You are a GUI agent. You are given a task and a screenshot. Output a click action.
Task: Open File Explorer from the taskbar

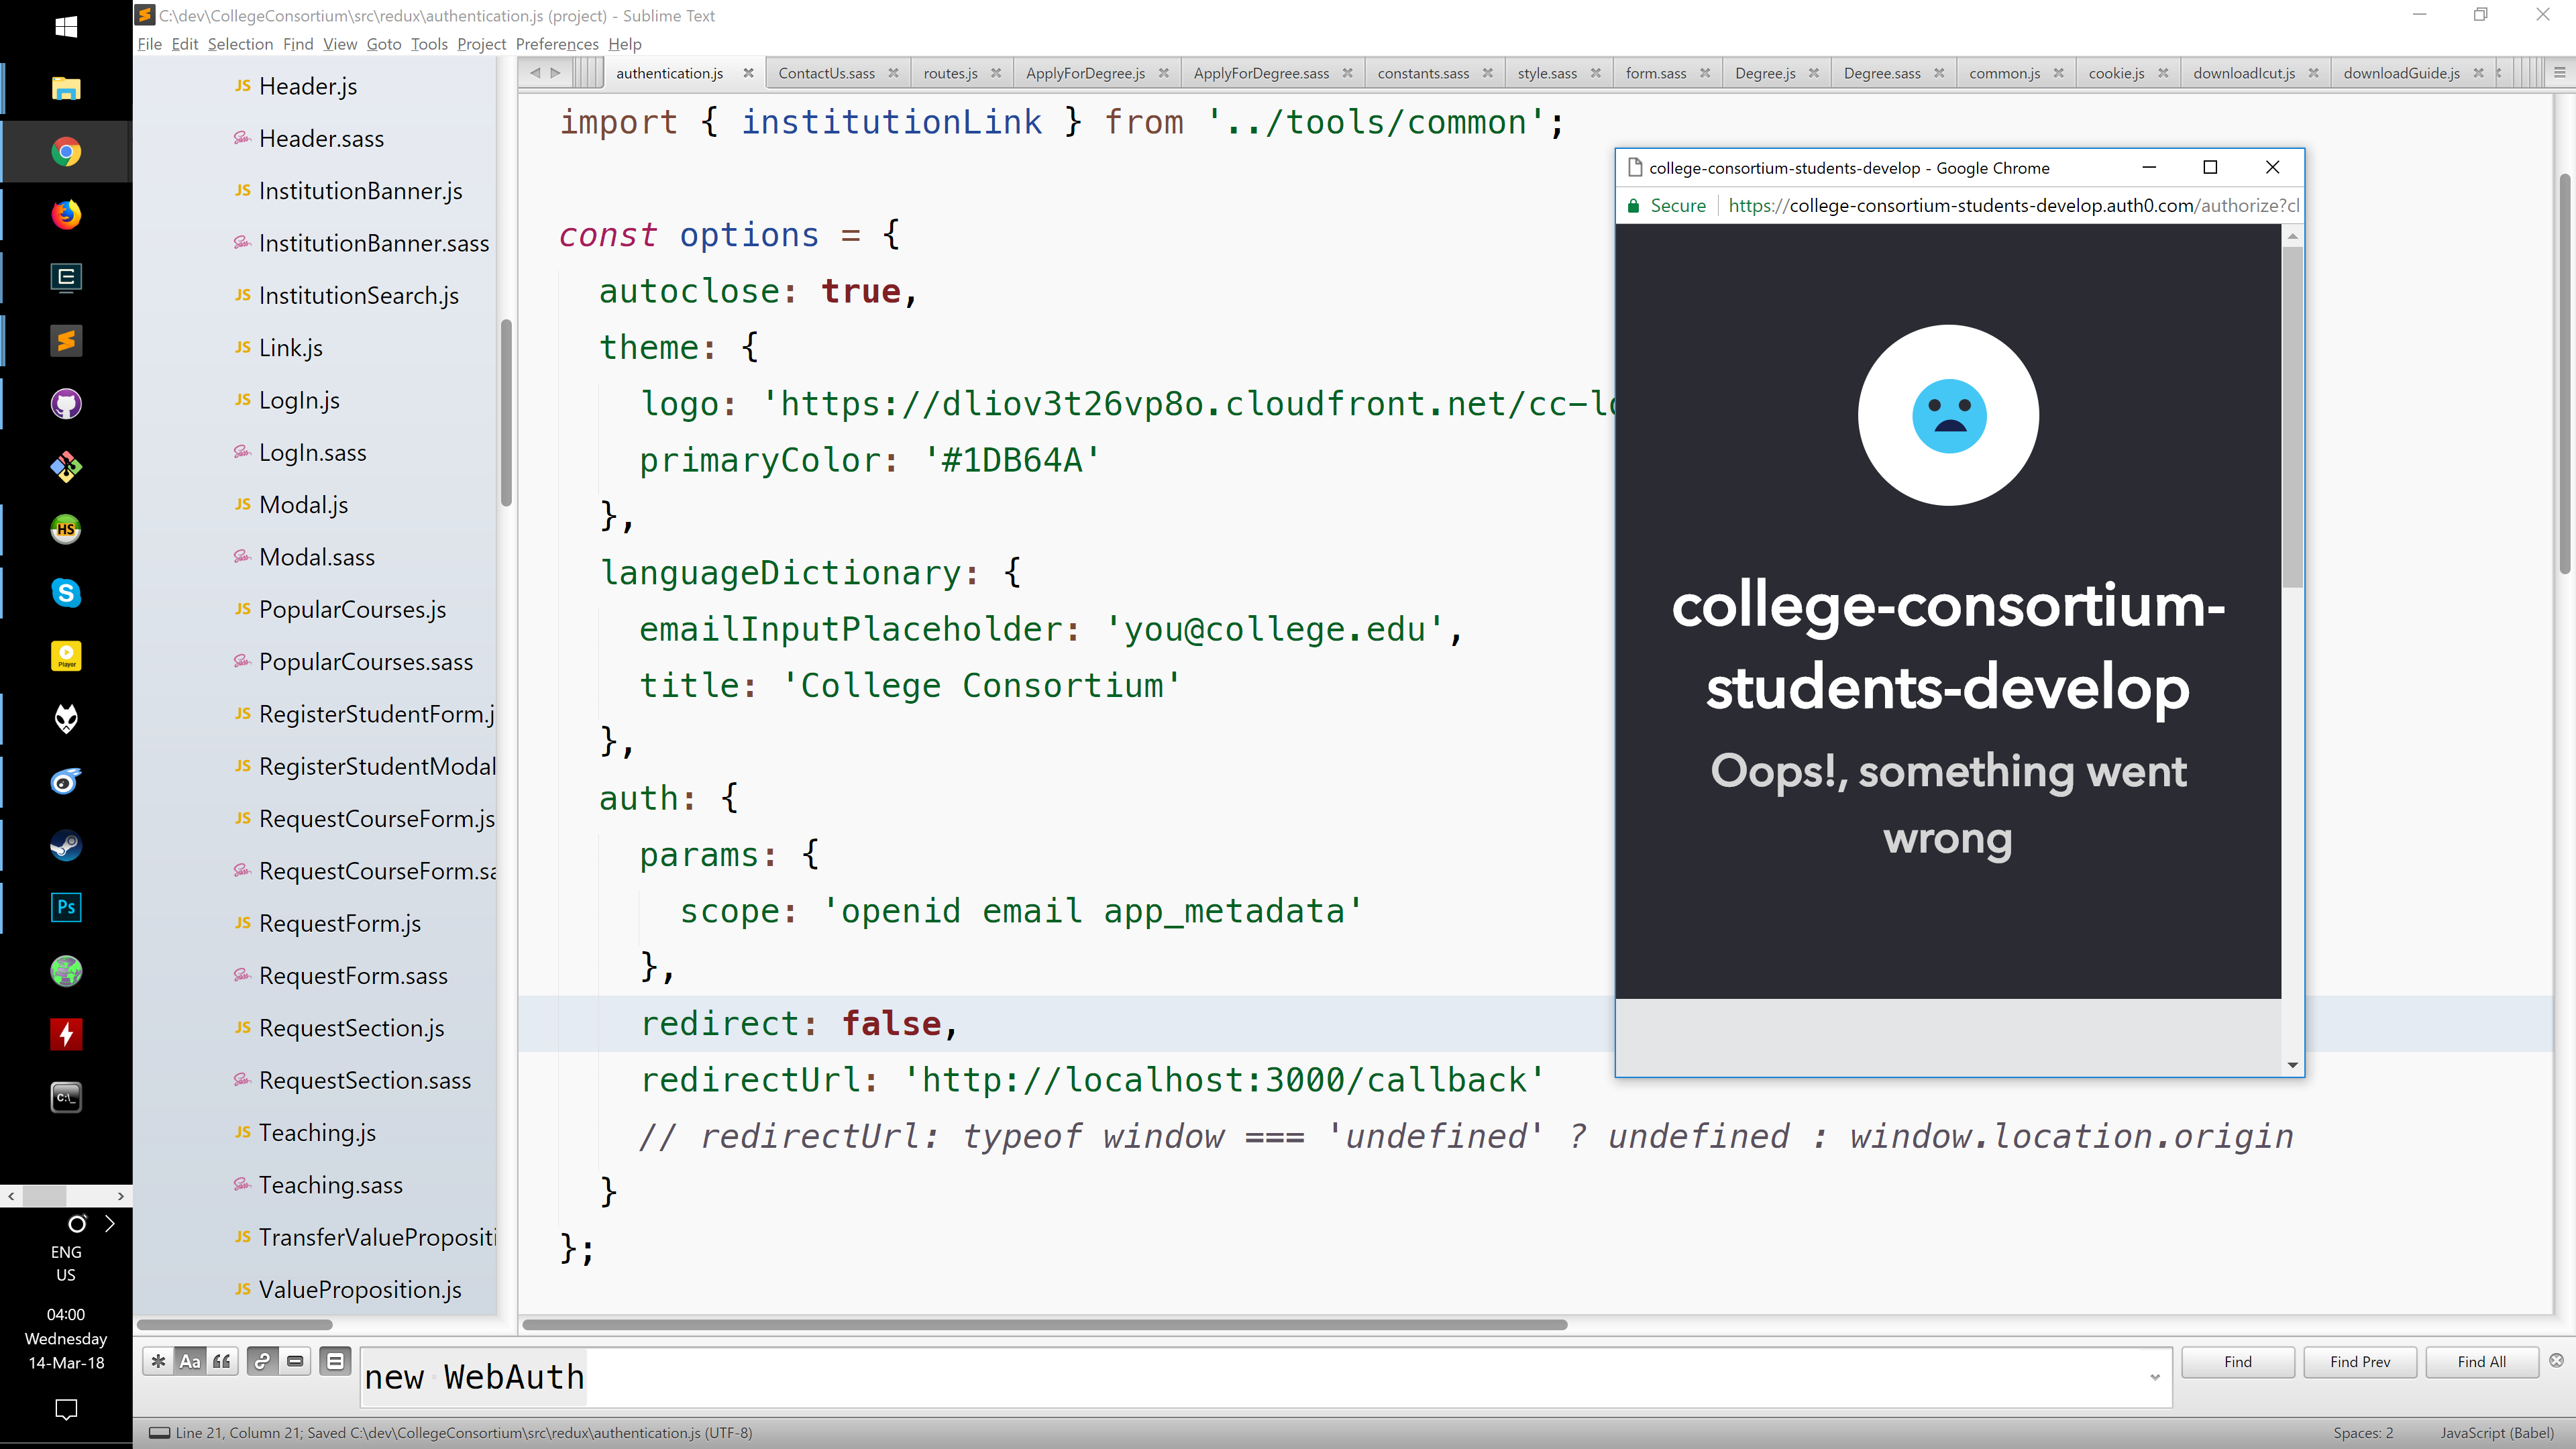point(66,89)
